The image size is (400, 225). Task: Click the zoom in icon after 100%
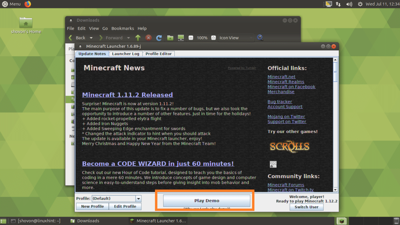coord(214,38)
